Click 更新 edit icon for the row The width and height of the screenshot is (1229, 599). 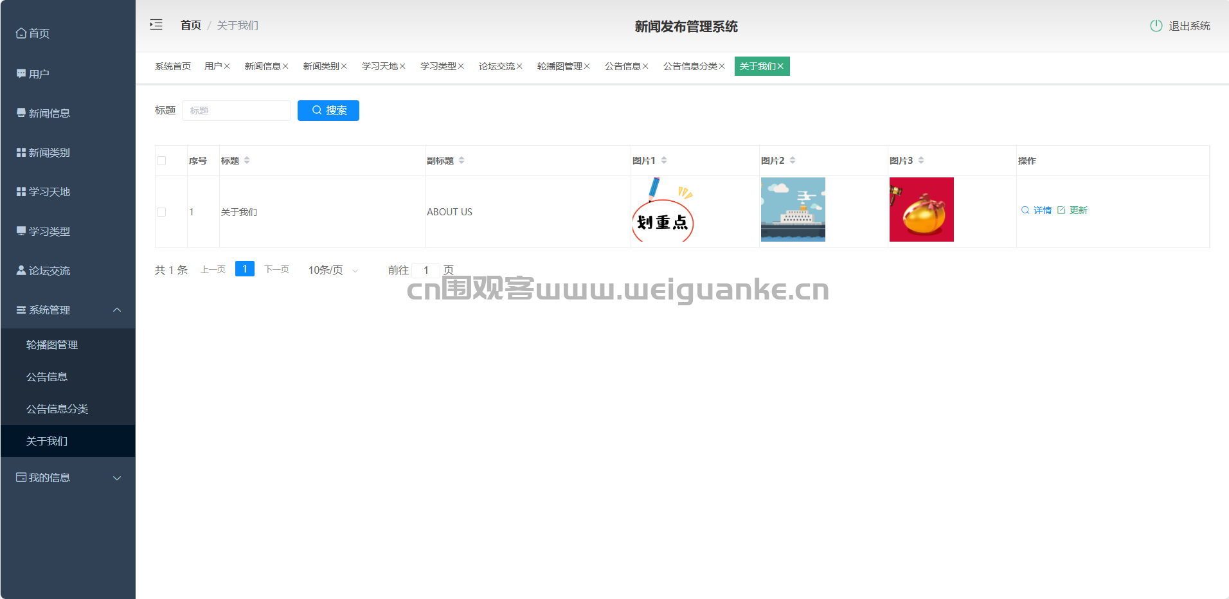click(x=1061, y=210)
